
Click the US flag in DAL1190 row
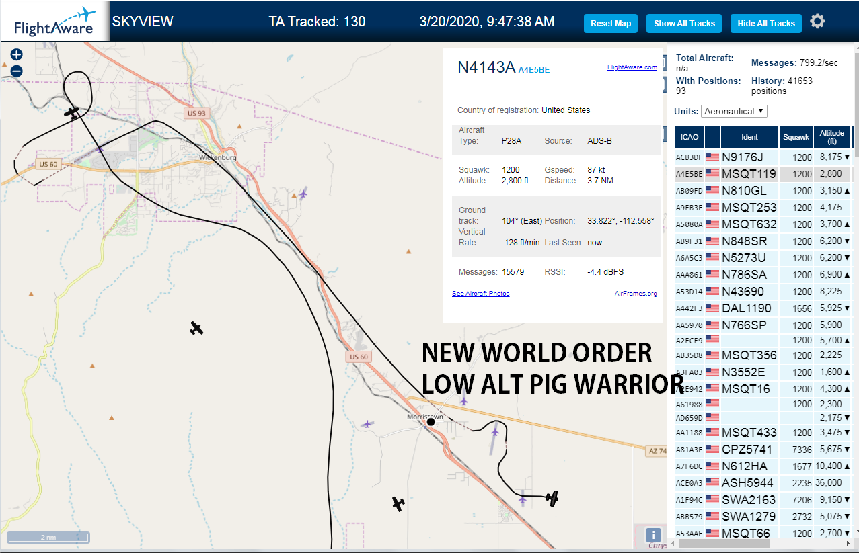tap(712, 308)
